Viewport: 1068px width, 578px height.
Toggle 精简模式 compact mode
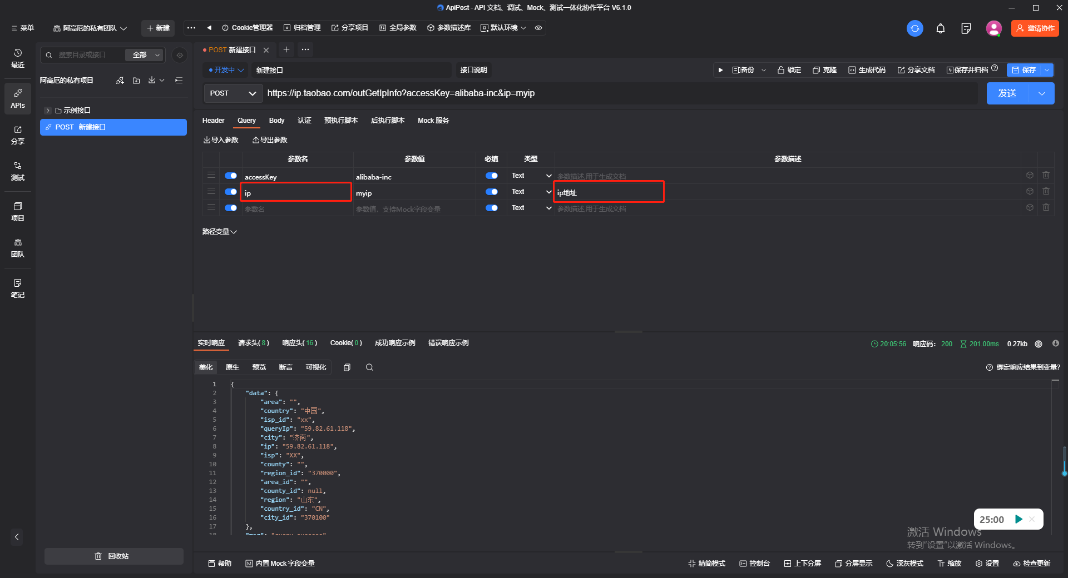(x=706, y=564)
